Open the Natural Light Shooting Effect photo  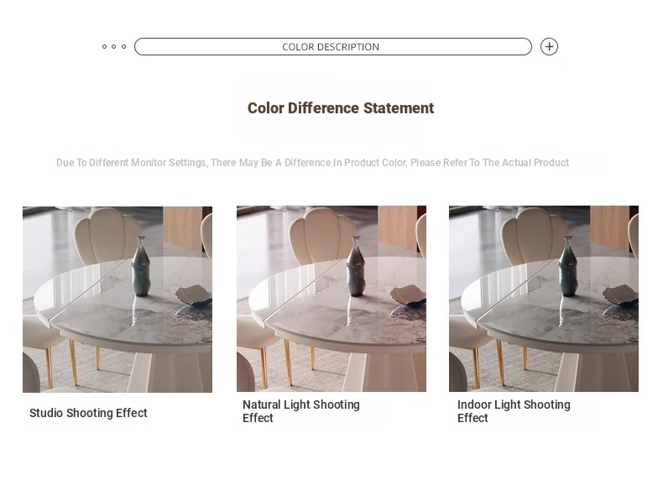331,299
